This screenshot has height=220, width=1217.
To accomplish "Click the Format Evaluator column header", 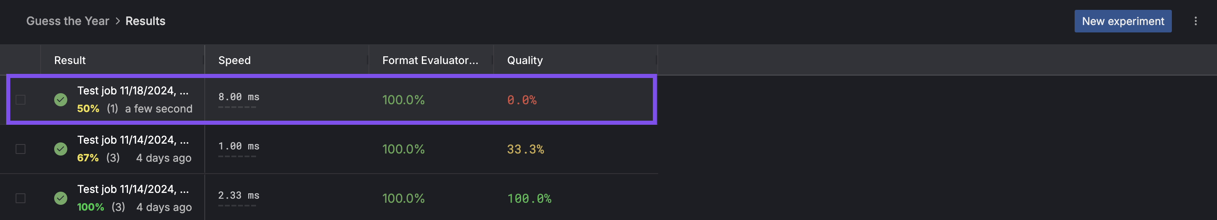I will point(430,60).
